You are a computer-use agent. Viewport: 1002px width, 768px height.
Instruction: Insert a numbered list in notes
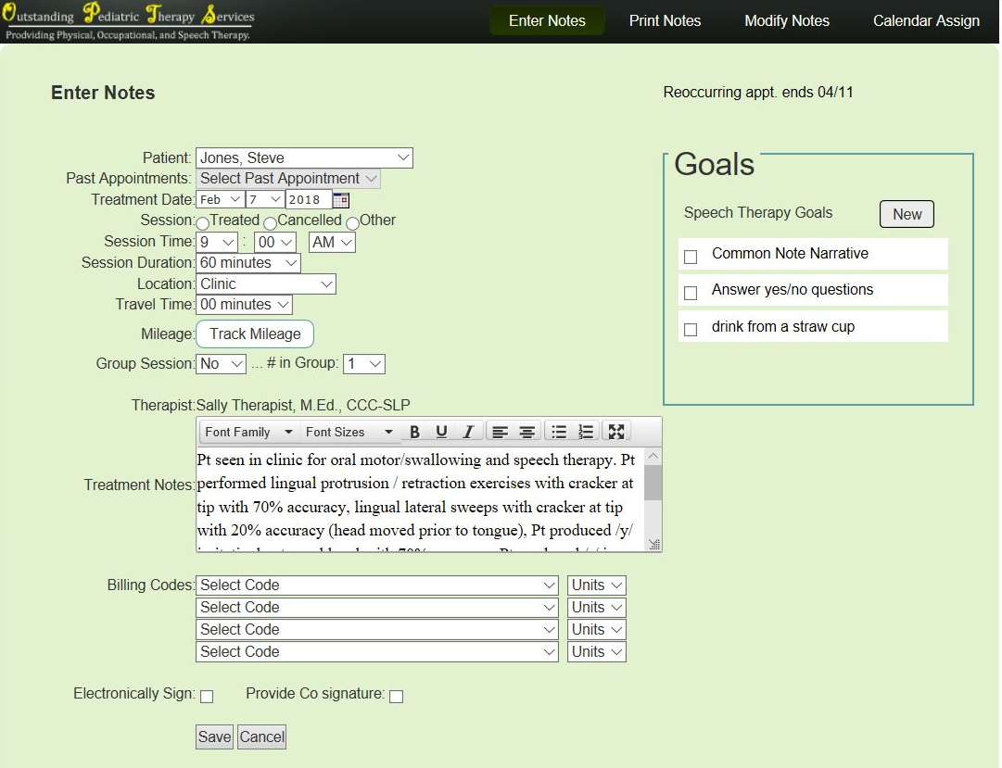coord(585,432)
